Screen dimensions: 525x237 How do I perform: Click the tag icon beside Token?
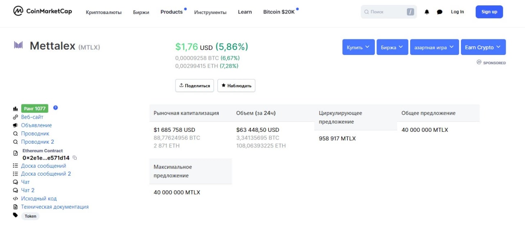(x=16, y=215)
